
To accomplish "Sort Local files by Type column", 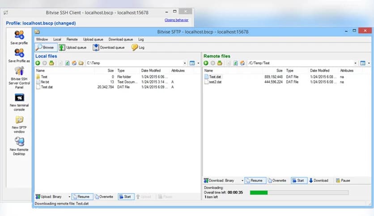I will [x=127, y=71].
